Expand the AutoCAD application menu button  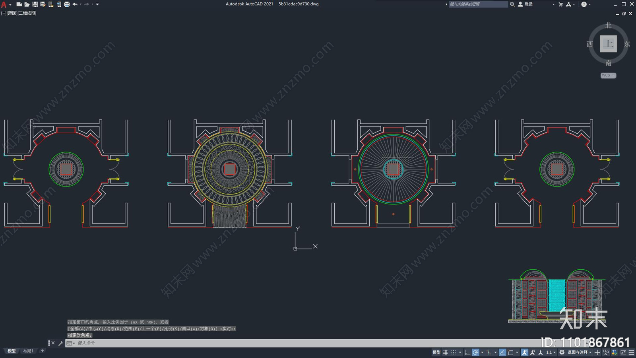click(x=4, y=4)
